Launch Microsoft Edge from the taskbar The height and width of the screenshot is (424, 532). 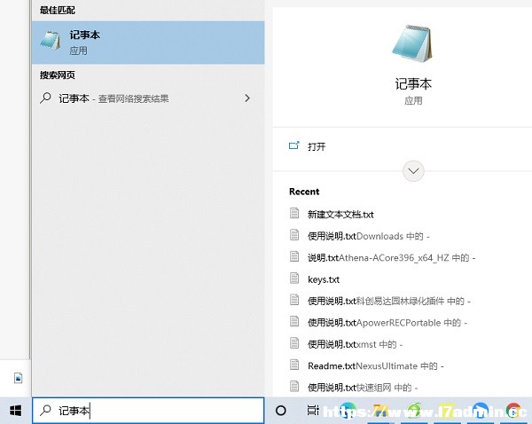pos(348,411)
